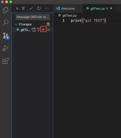This screenshot has width=121, height=138.
Task: Click the S. source control title
Action: click(x=17, y=8)
